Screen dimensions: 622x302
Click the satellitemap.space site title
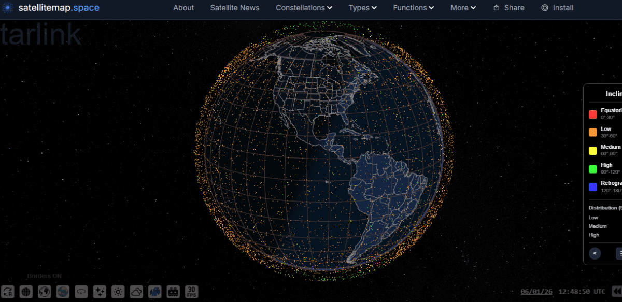point(59,8)
